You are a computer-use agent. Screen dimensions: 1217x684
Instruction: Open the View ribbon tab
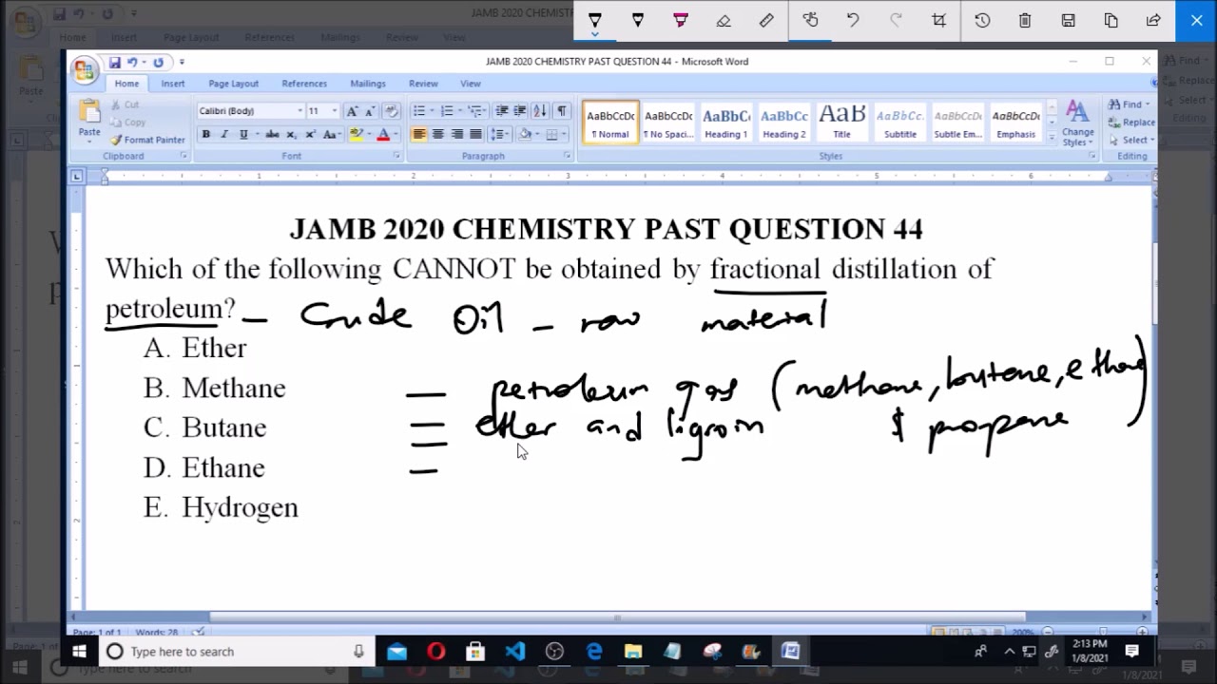pyautogui.click(x=471, y=84)
